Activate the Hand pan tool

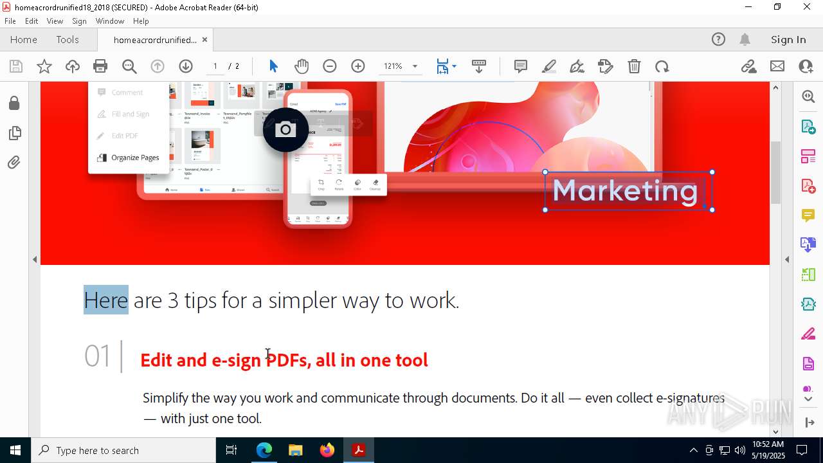tap(302, 66)
